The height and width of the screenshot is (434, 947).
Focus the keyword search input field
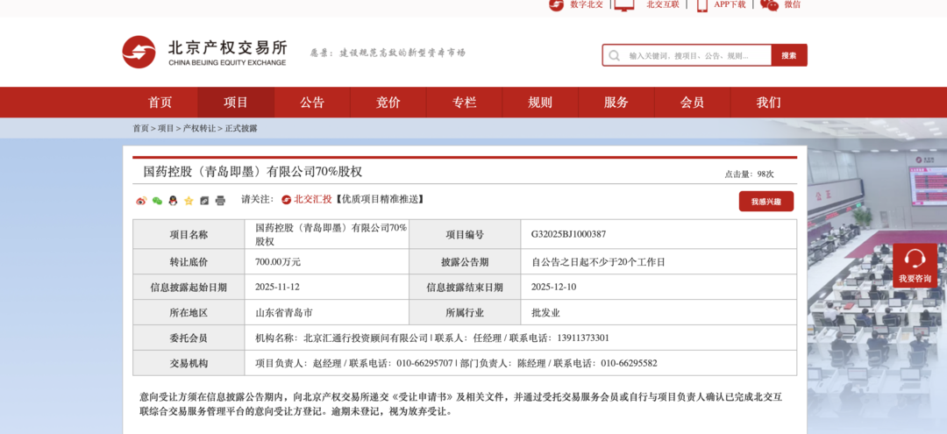point(697,55)
